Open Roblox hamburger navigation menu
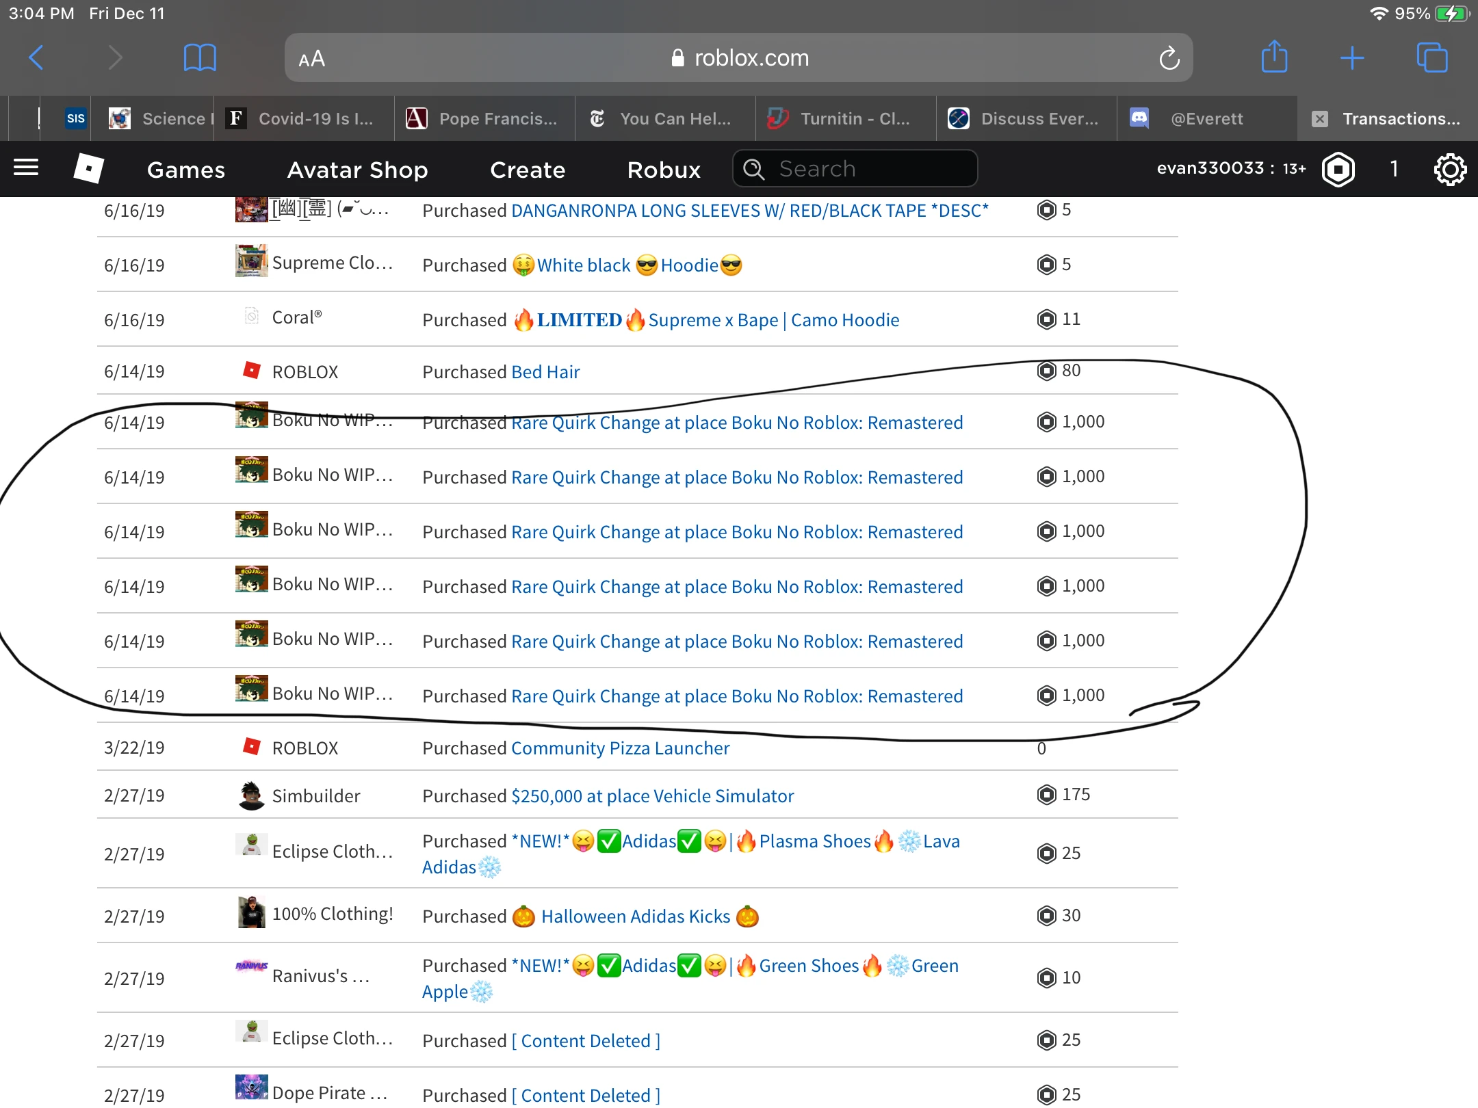Screen dimensions: 1478x1108 pos(26,168)
